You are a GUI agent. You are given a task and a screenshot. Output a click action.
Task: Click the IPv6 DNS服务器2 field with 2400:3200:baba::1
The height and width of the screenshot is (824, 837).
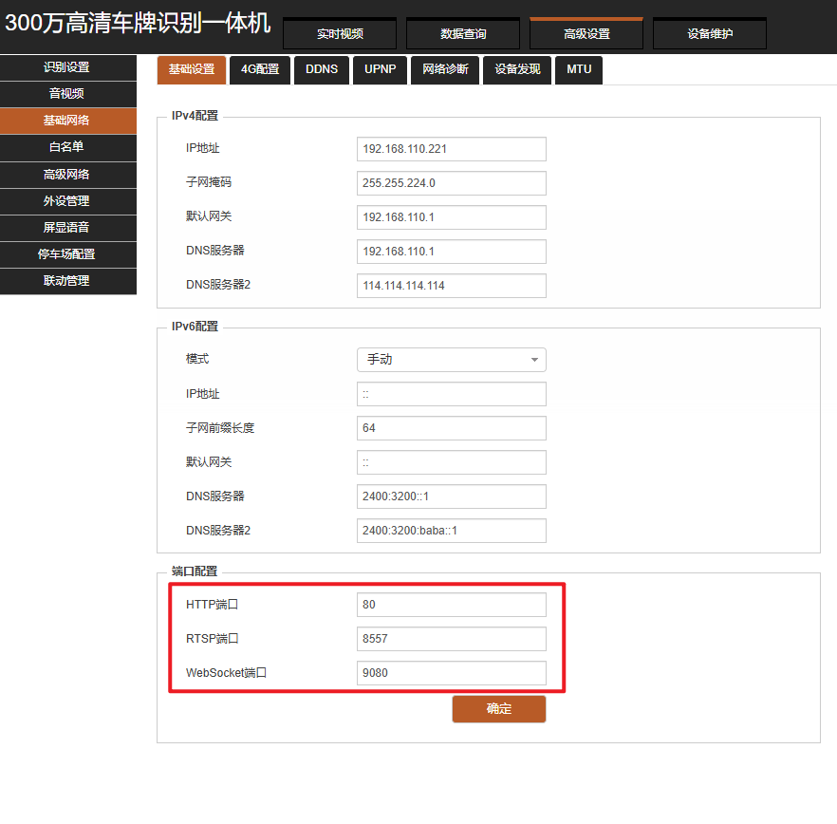point(452,531)
